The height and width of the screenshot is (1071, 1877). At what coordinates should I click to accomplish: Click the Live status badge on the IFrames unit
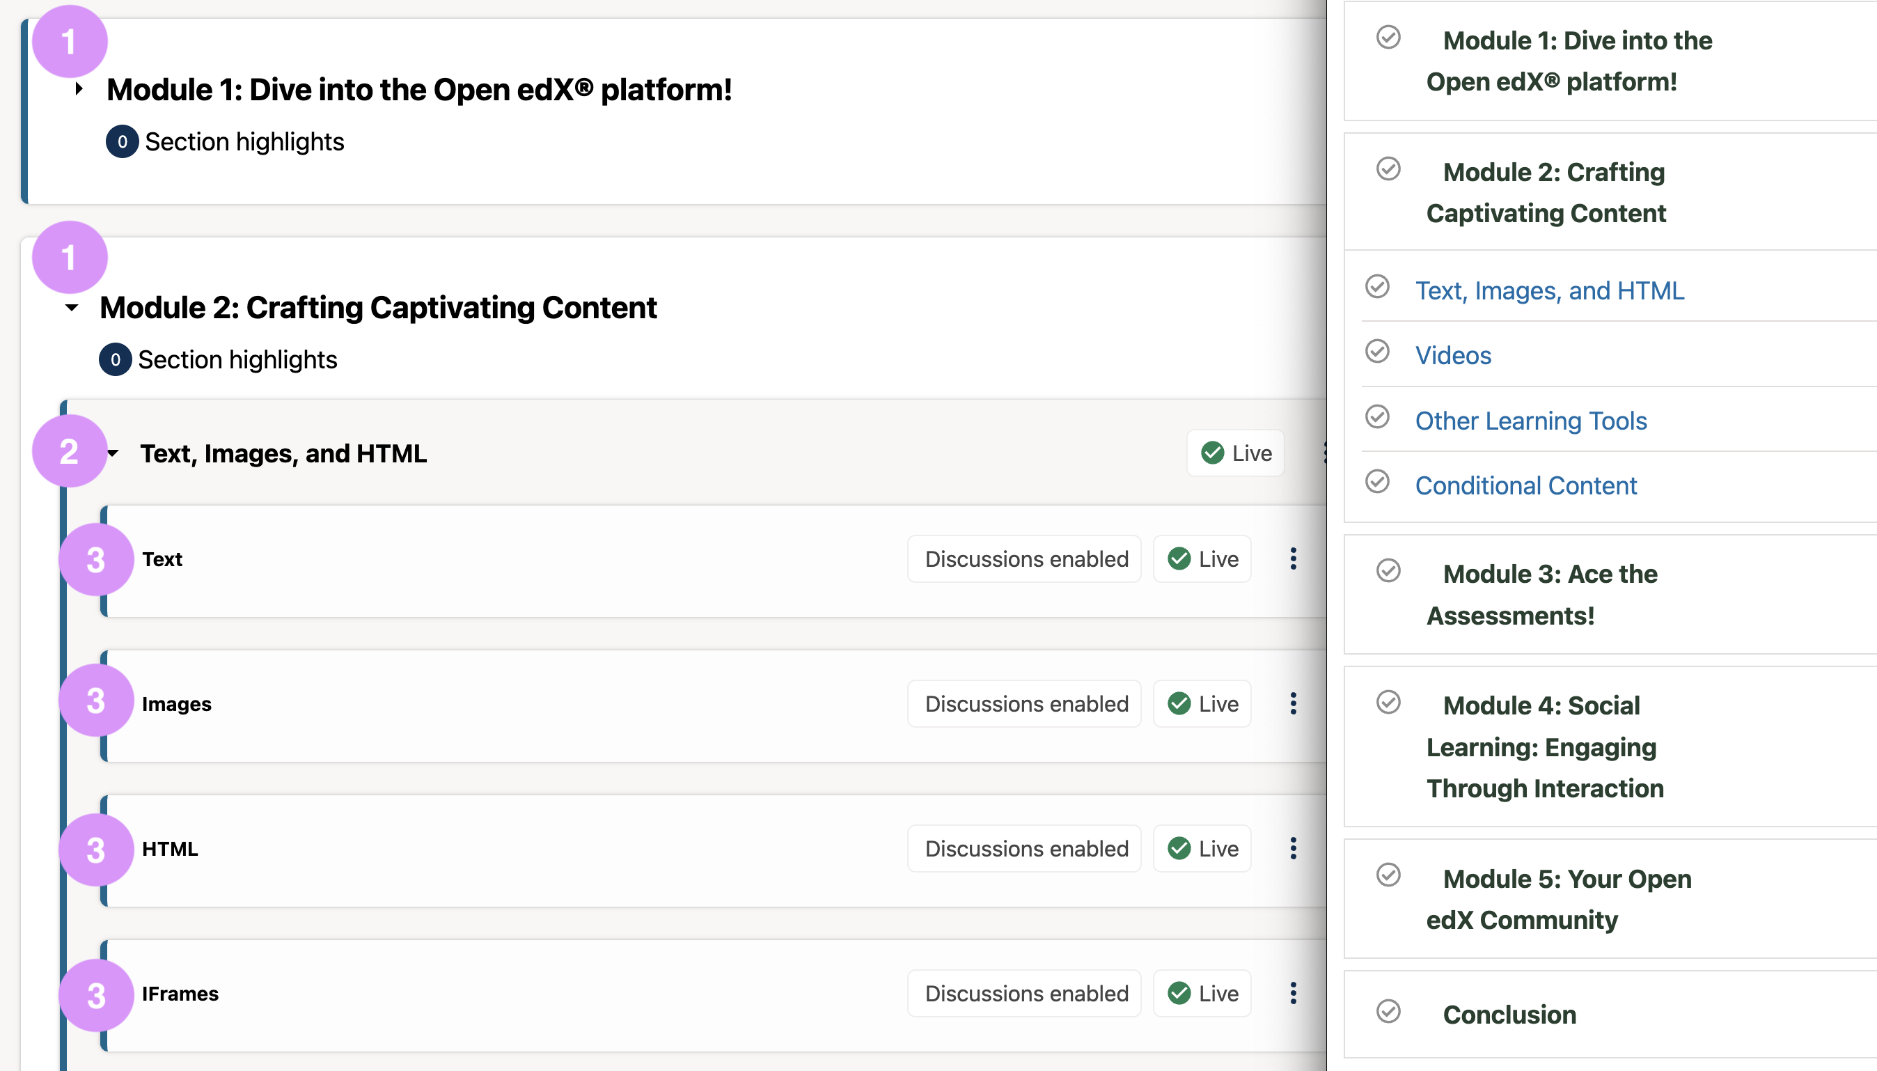(x=1202, y=994)
